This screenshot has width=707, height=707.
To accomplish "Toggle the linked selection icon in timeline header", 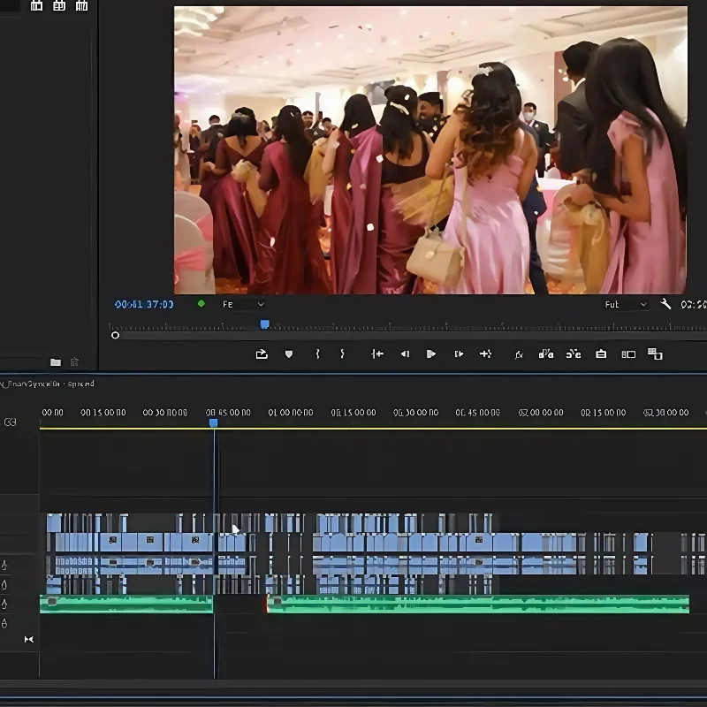I will click(x=10, y=422).
